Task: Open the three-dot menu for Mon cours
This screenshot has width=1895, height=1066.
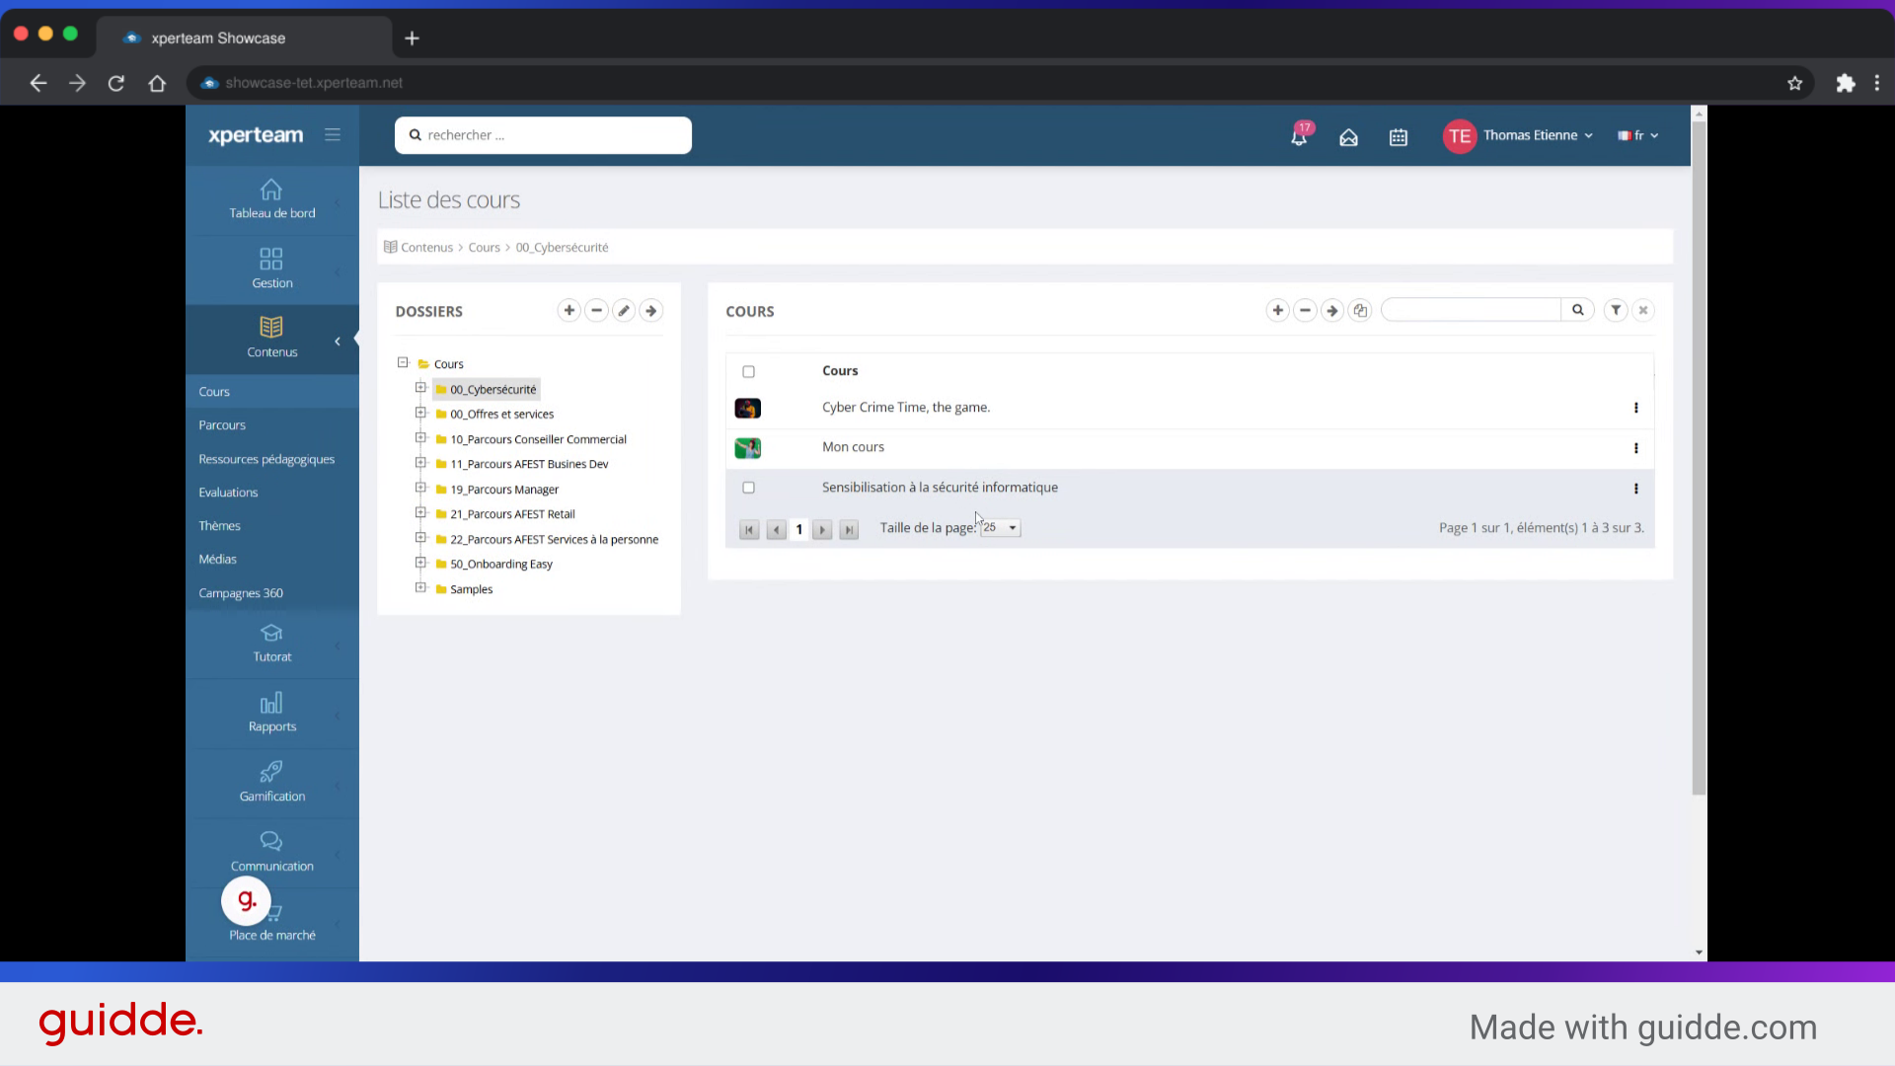Action: pos(1635,448)
